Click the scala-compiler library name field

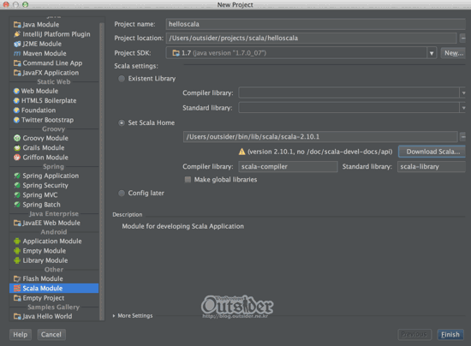(x=288, y=167)
